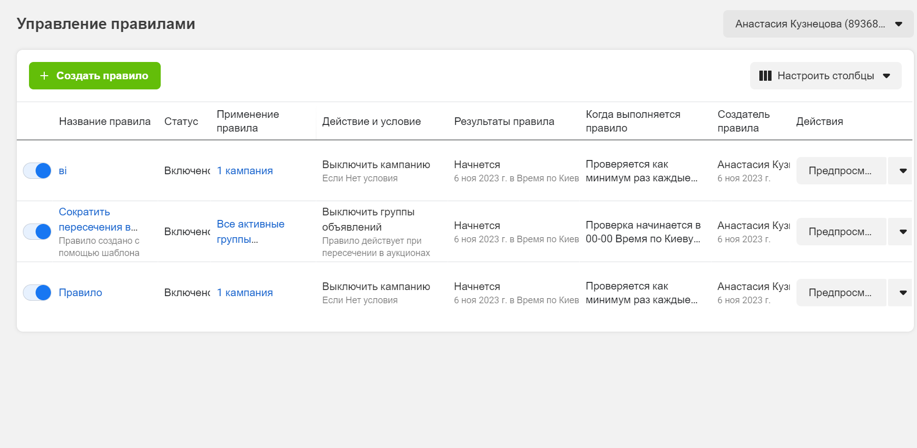Click the Статус column header

tap(181, 121)
